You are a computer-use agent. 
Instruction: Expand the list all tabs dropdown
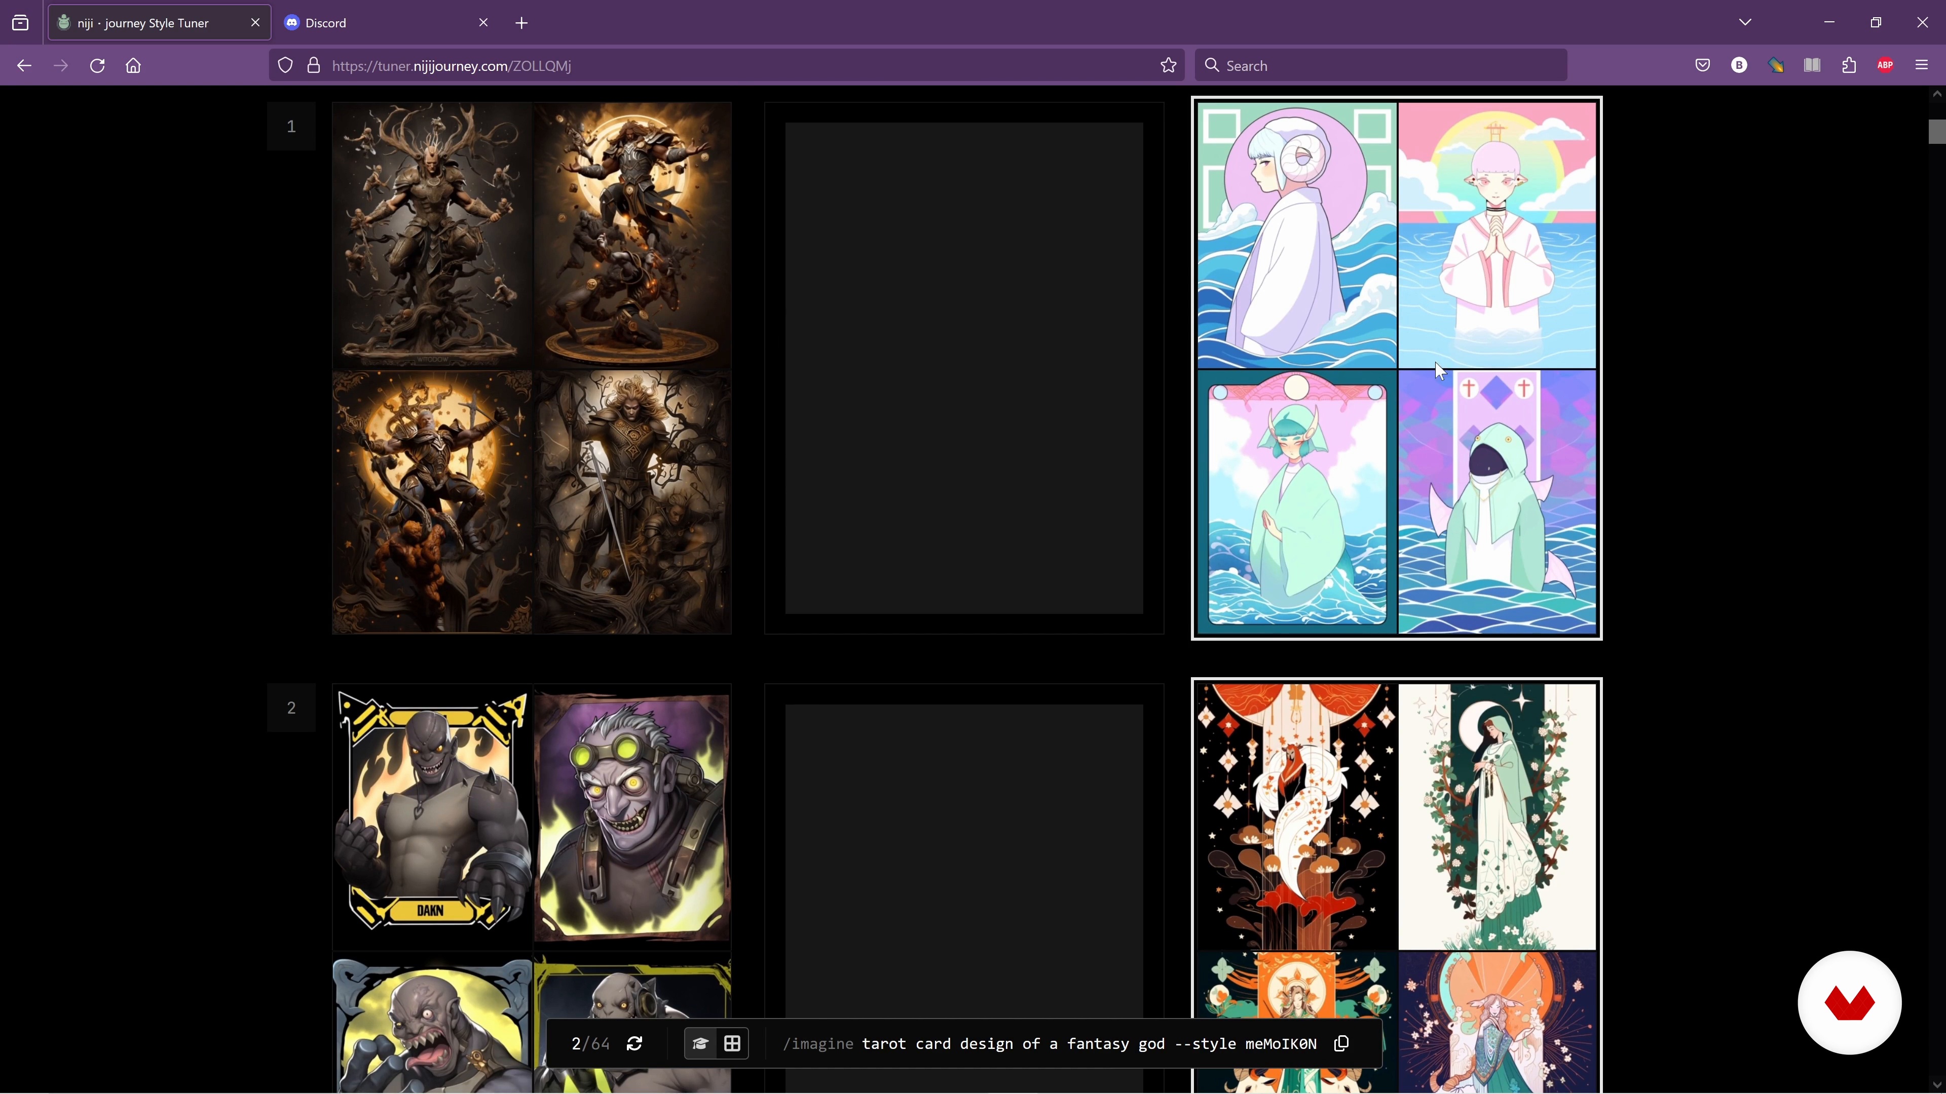pos(1745,23)
